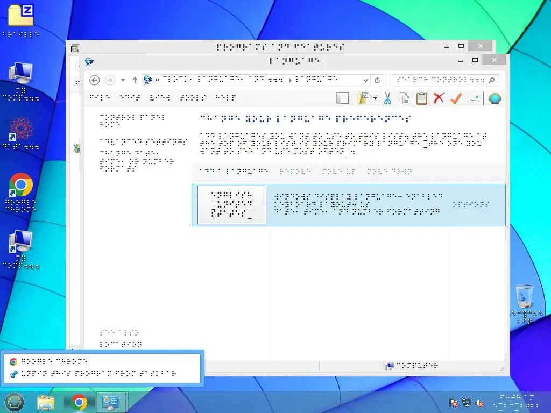This screenshot has width=551, height=413.
Task: Click the computer icon in status bar
Action: click(390, 366)
